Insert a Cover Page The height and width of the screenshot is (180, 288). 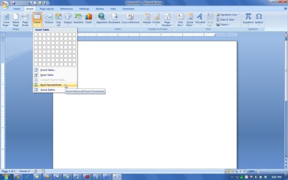6,20
